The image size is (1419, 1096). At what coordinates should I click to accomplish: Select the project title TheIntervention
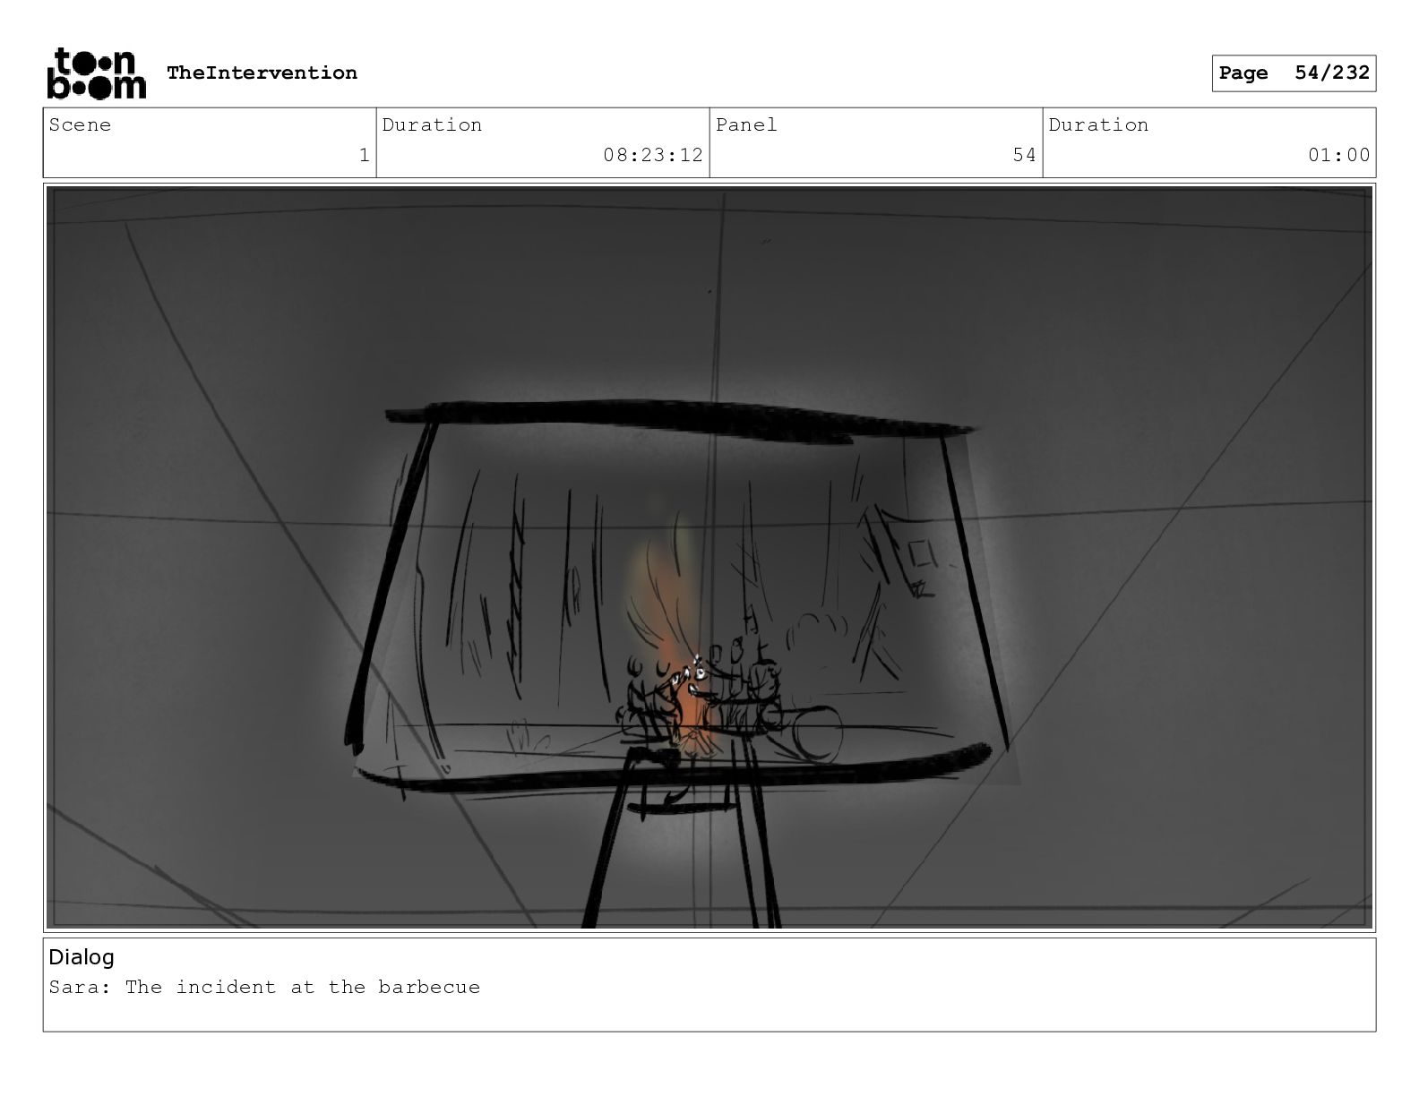tap(262, 73)
